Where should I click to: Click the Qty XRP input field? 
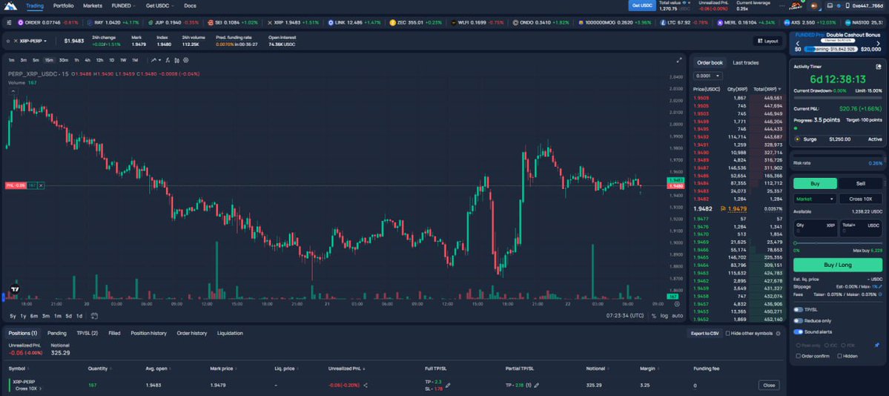816,228
